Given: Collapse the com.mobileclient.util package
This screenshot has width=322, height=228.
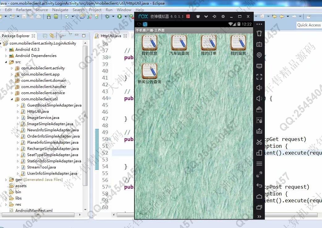Looking at the screenshot, I should click(x=12, y=99).
